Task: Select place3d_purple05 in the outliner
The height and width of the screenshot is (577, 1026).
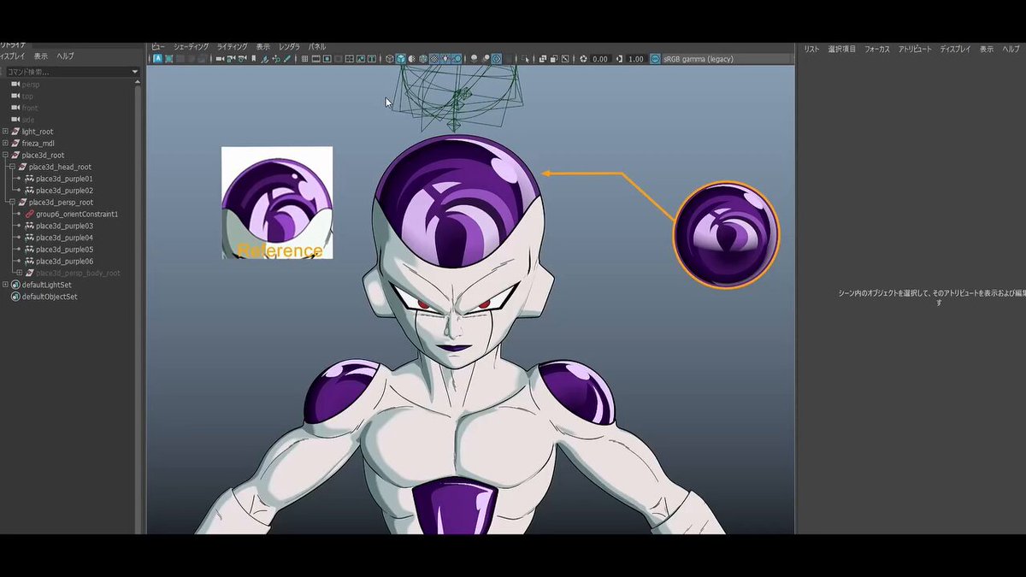Action: pyautogui.click(x=64, y=250)
